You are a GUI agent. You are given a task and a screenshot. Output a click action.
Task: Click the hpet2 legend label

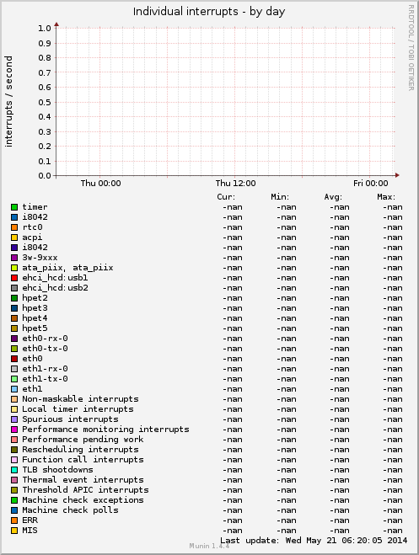tap(35, 298)
